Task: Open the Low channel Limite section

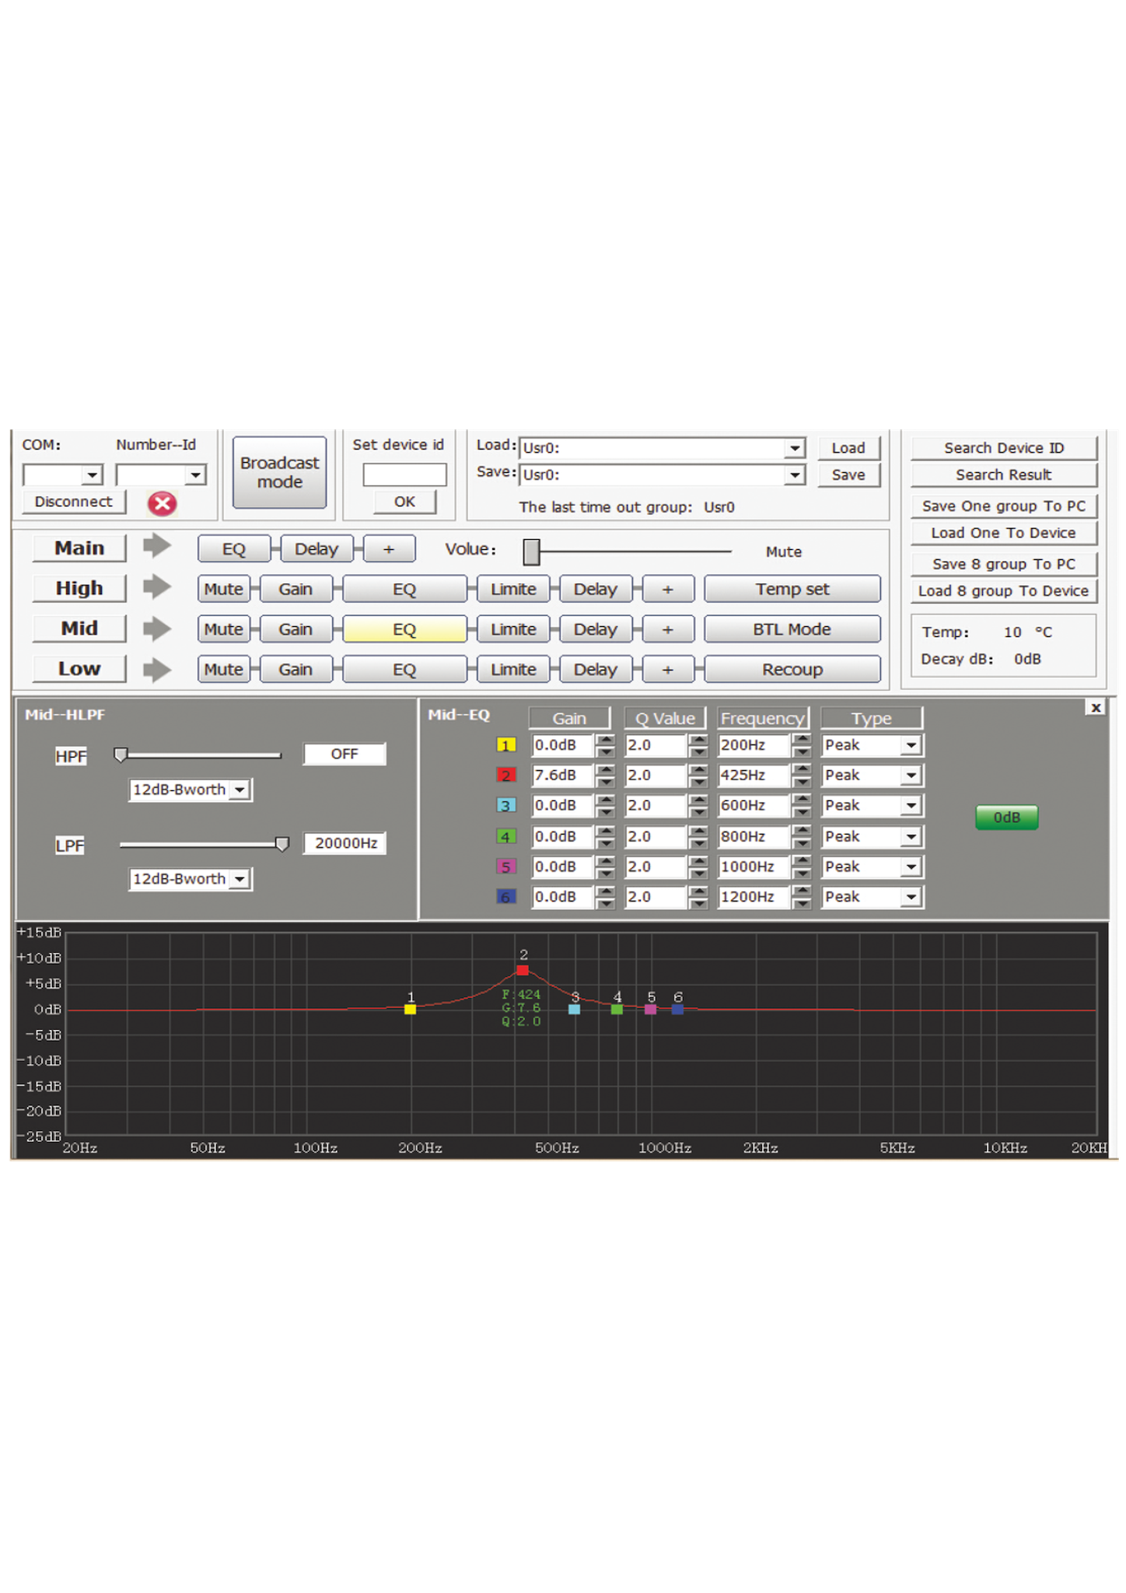Action: pos(513,670)
